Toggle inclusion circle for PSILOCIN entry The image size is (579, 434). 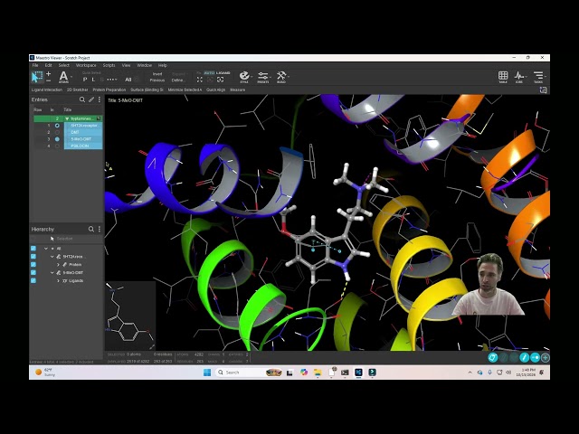point(57,146)
